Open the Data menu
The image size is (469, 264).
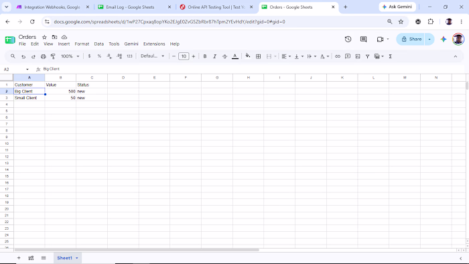tap(99, 44)
